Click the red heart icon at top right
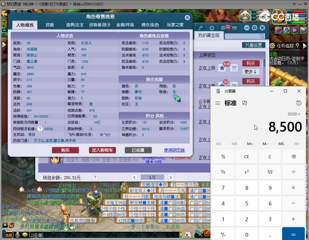 pos(278,30)
